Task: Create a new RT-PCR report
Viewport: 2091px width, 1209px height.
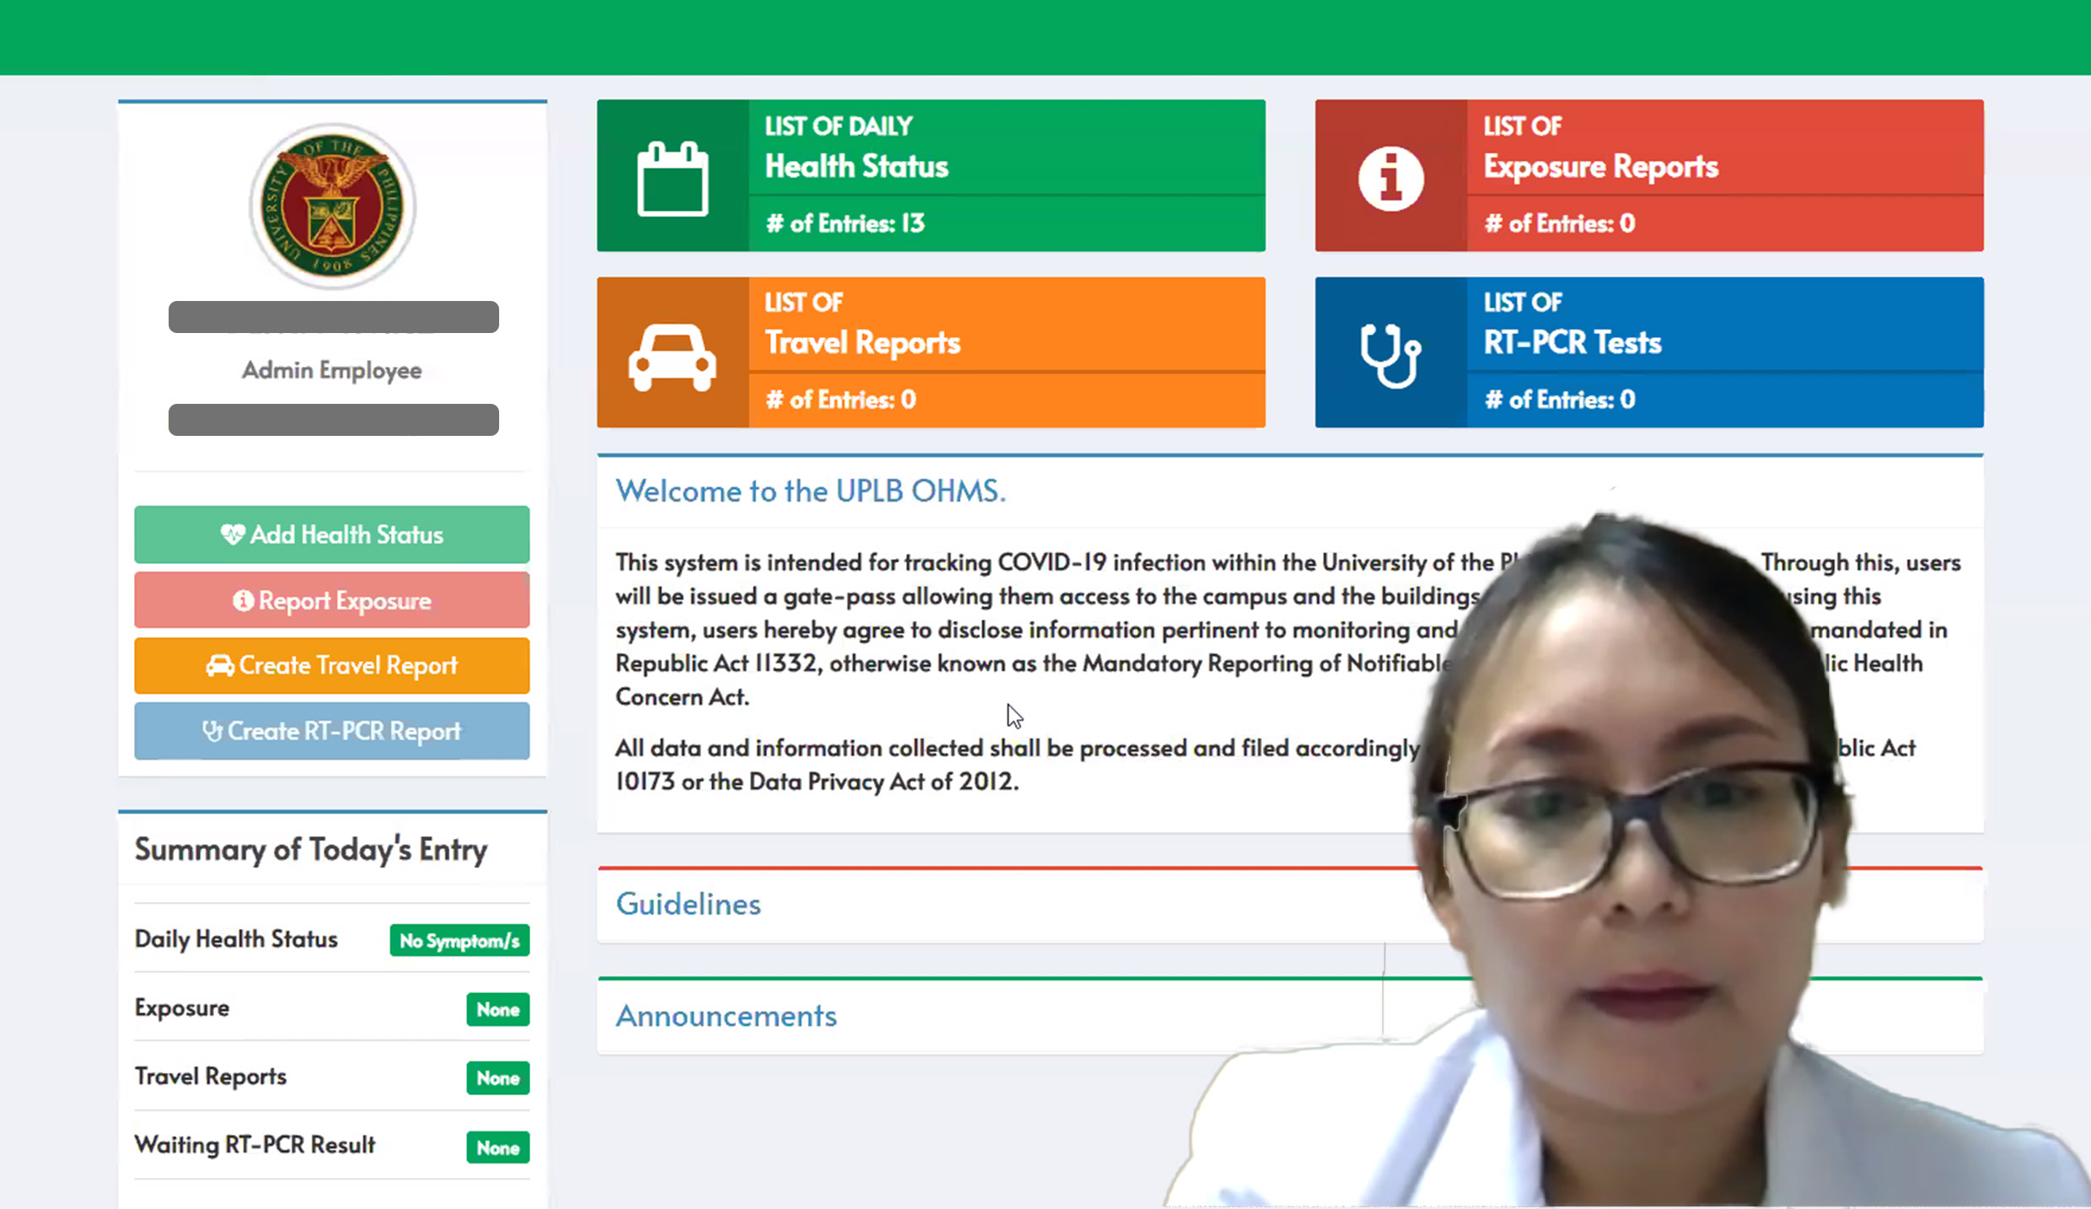Action: tap(332, 731)
